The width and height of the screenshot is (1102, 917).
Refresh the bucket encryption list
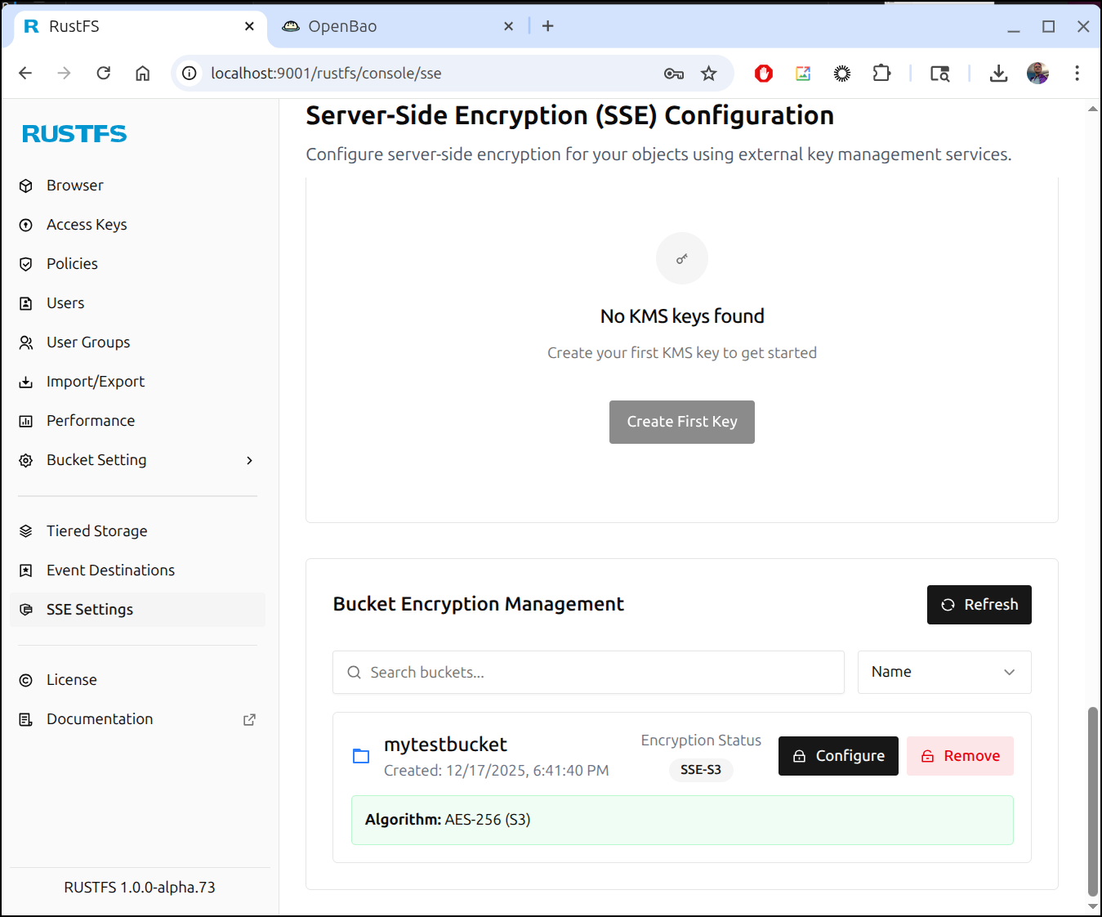pos(979,605)
